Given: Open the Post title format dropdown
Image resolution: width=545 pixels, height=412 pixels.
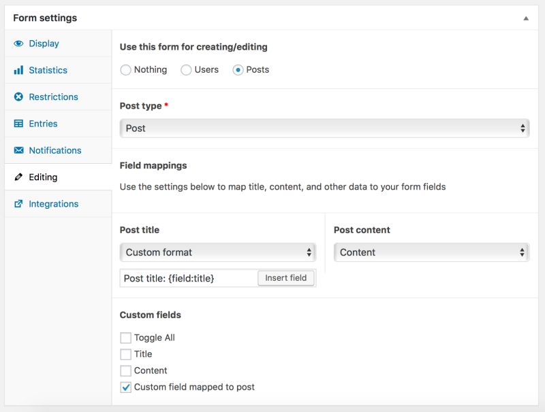Looking at the screenshot, I should point(218,252).
